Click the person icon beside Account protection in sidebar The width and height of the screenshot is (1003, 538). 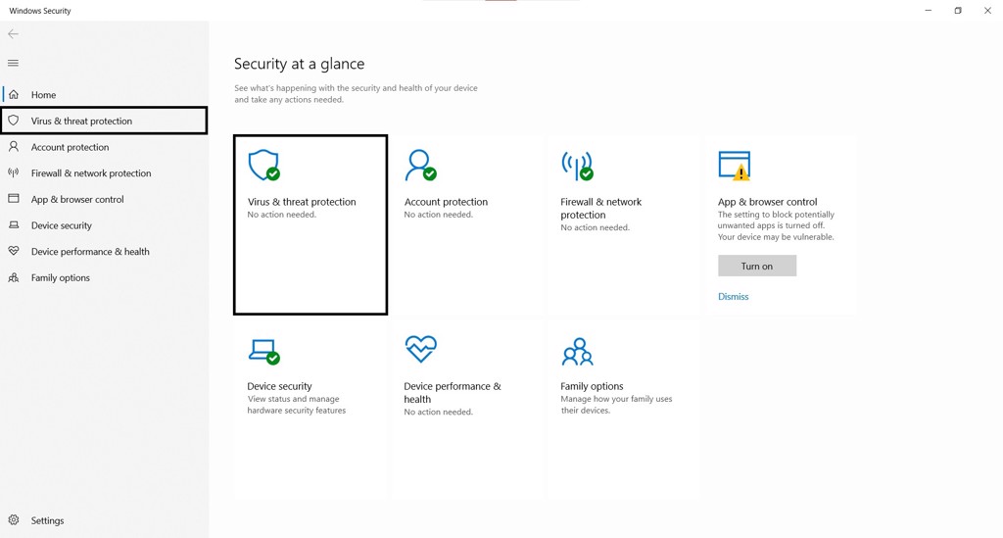[14, 146]
